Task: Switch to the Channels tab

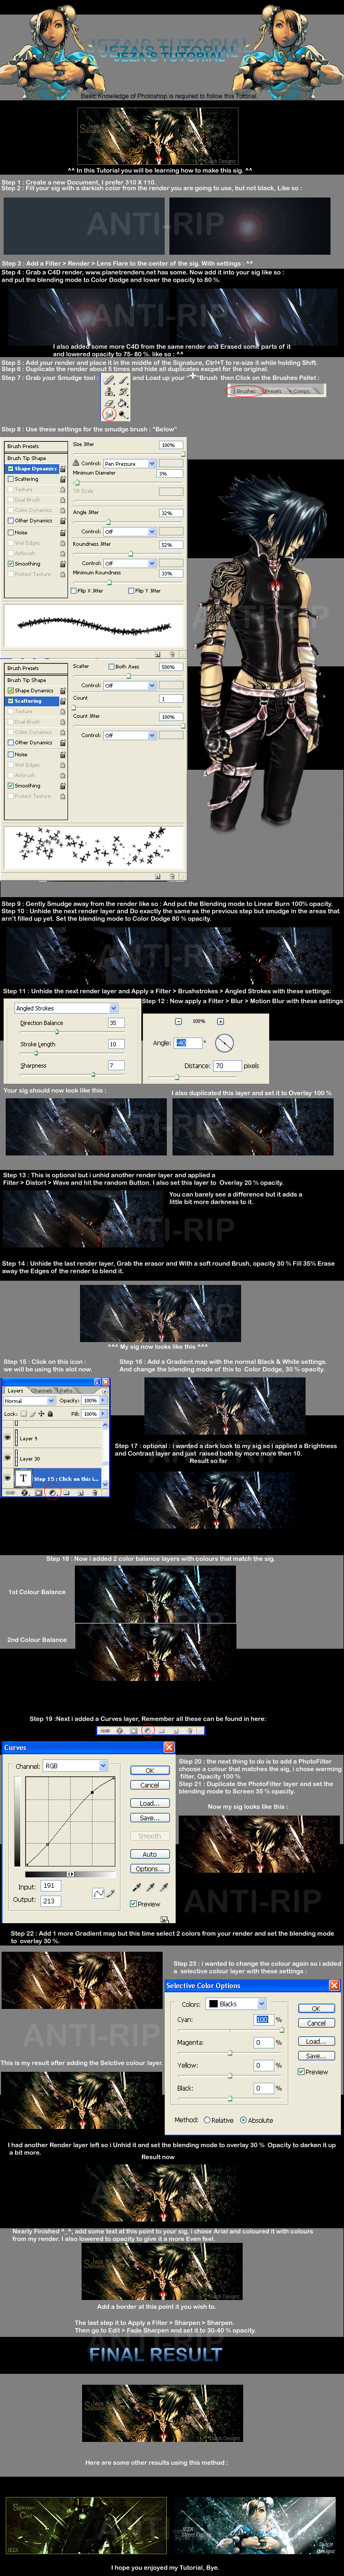Action: pyautogui.click(x=43, y=1390)
